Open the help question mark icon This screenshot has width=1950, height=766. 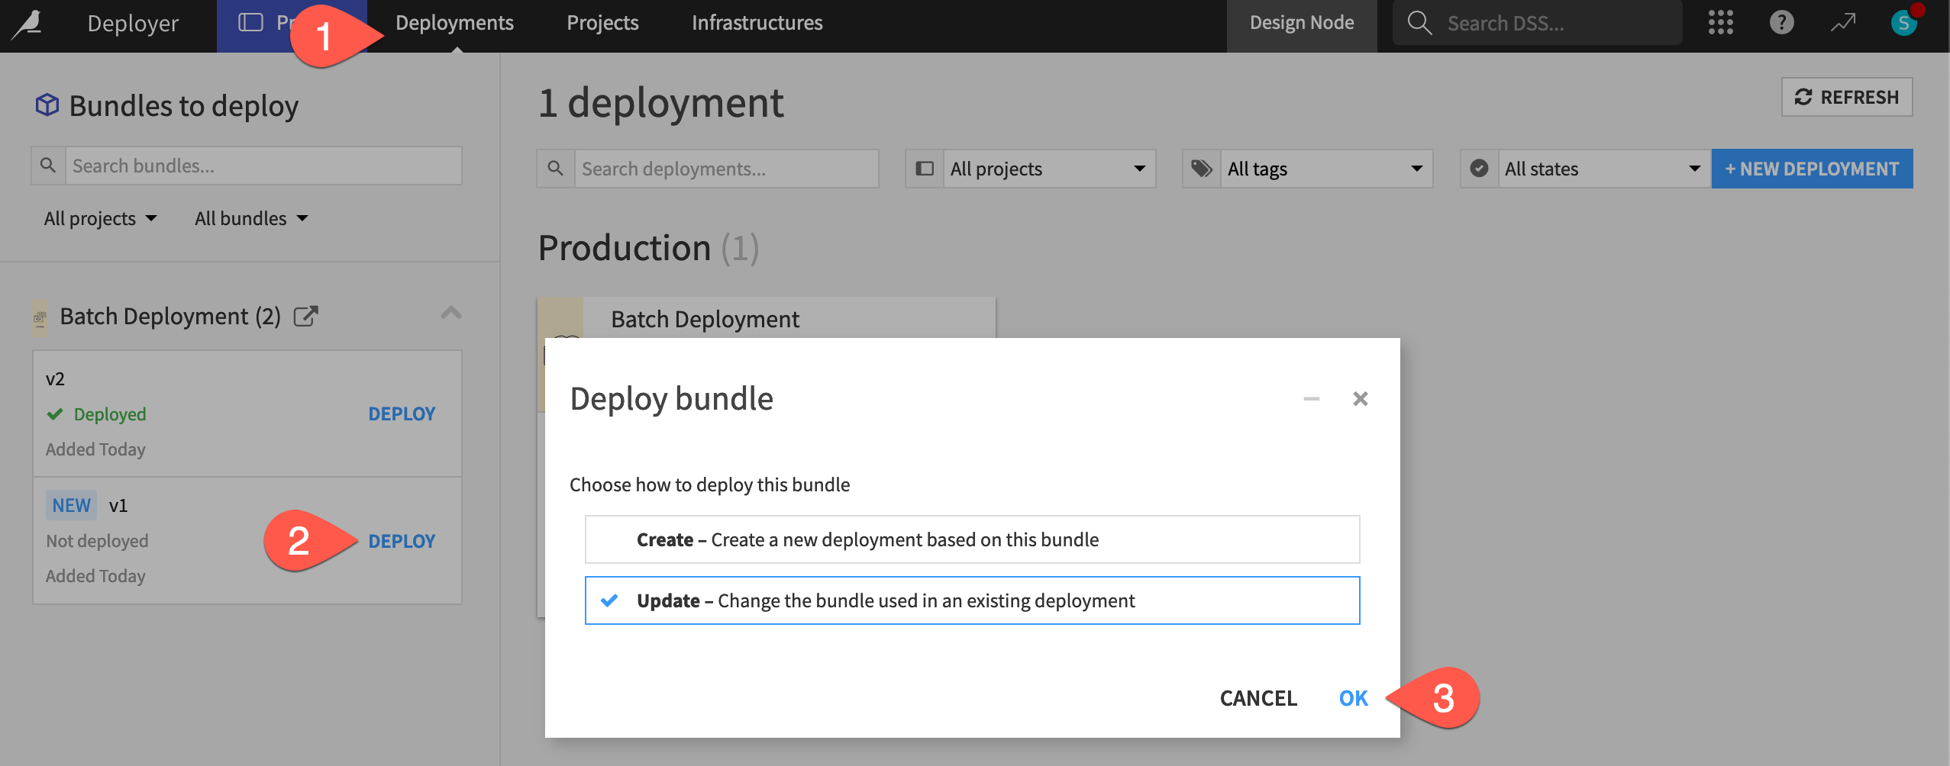coord(1782,22)
